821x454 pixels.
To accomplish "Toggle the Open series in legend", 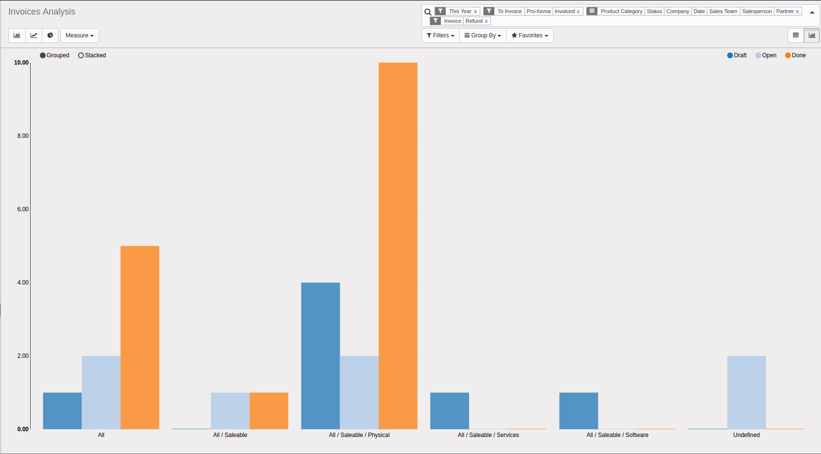I will click(x=766, y=55).
